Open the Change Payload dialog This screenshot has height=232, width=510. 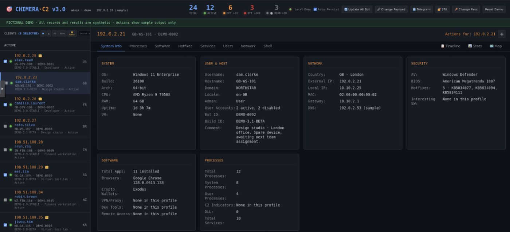(x=391, y=9)
